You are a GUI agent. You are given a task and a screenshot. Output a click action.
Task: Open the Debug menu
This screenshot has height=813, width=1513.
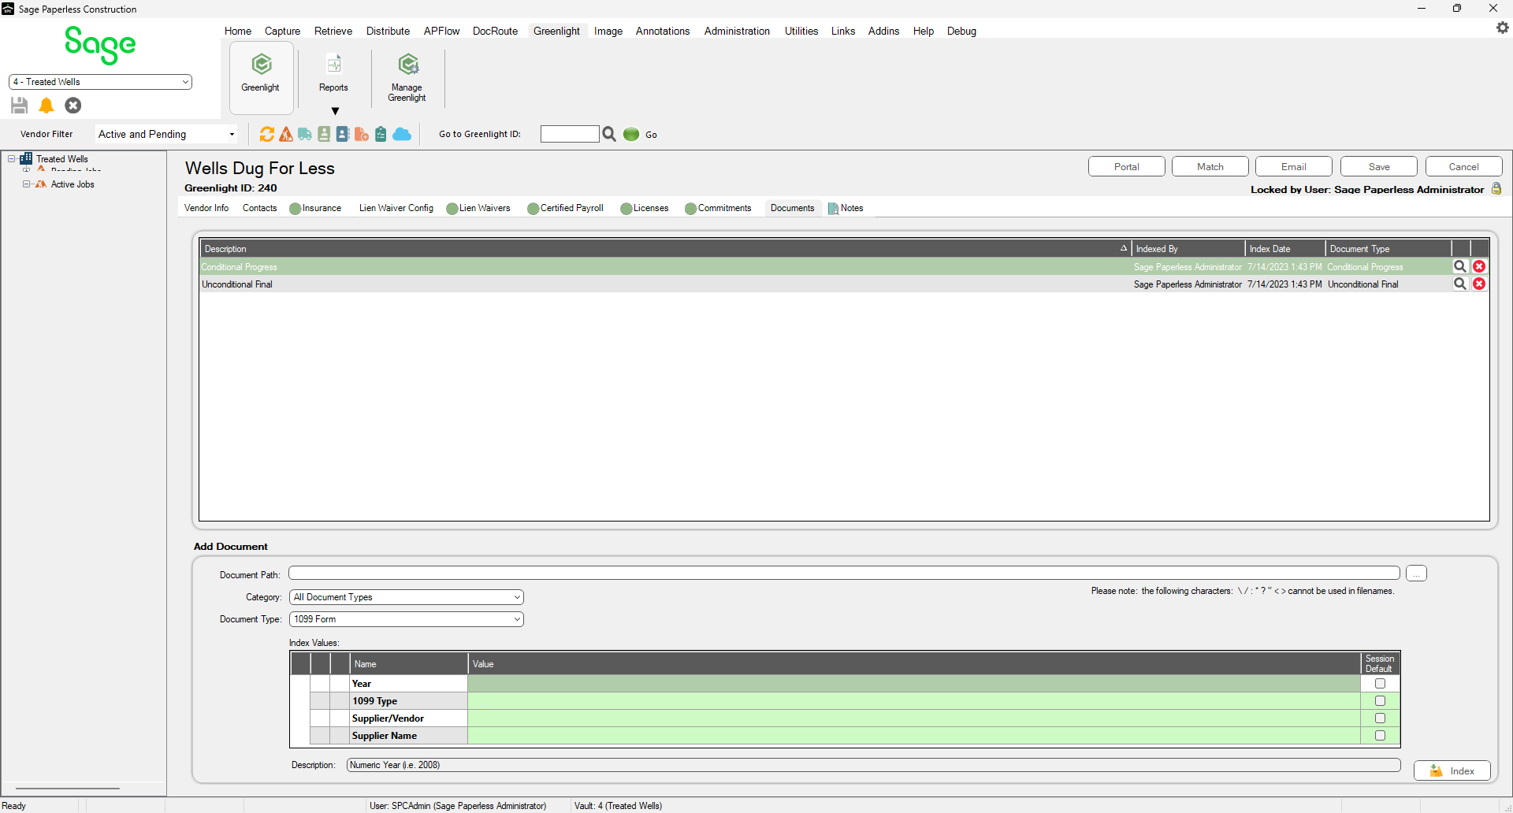pos(962,32)
